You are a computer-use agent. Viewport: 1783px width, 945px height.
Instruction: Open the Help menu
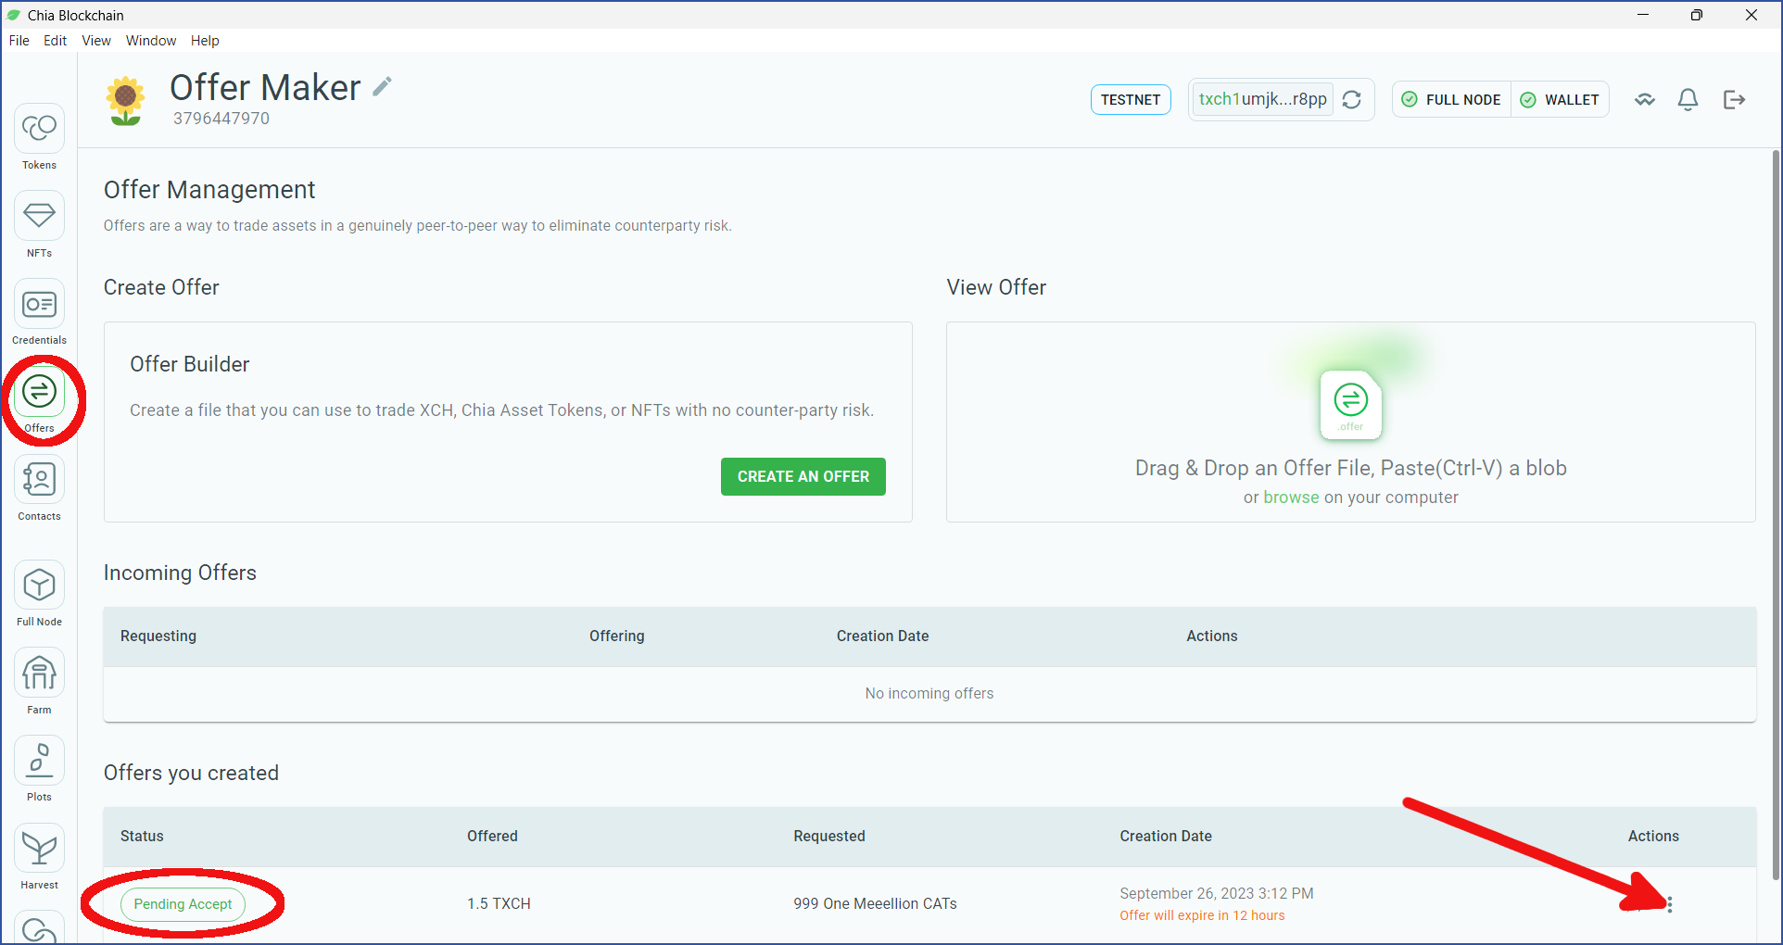click(x=205, y=41)
